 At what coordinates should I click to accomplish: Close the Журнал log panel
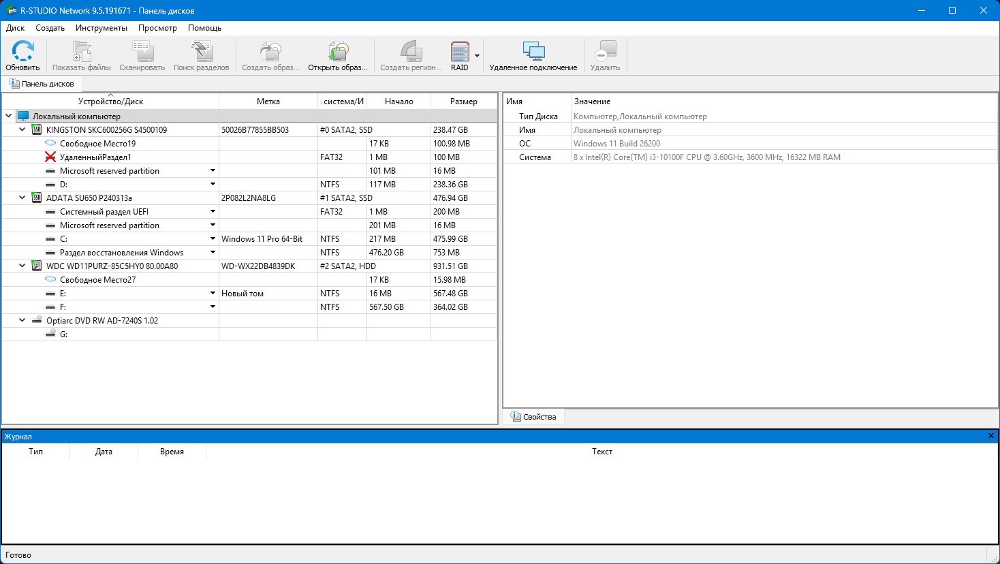pos(991,436)
